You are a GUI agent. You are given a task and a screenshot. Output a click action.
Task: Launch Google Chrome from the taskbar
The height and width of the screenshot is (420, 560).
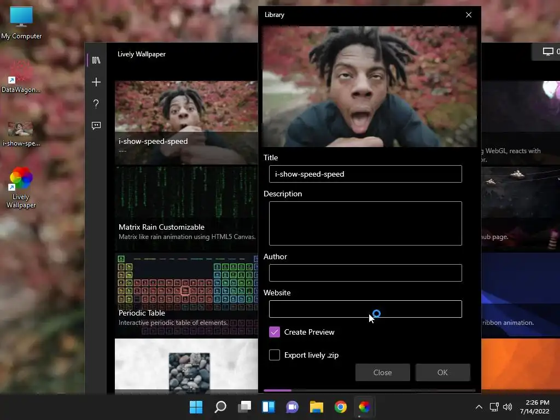tap(340, 407)
